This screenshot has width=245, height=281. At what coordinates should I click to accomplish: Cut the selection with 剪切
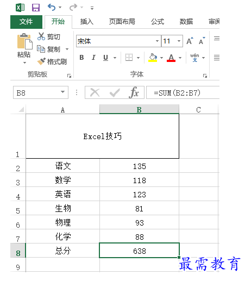click(x=48, y=36)
